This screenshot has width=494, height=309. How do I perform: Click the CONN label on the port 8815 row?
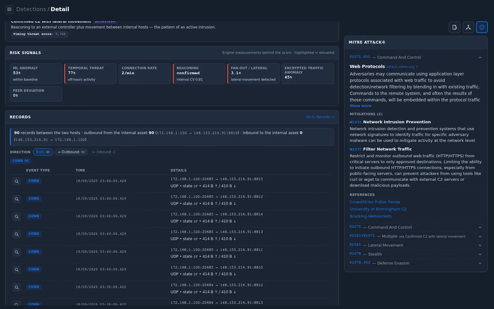tap(34, 181)
